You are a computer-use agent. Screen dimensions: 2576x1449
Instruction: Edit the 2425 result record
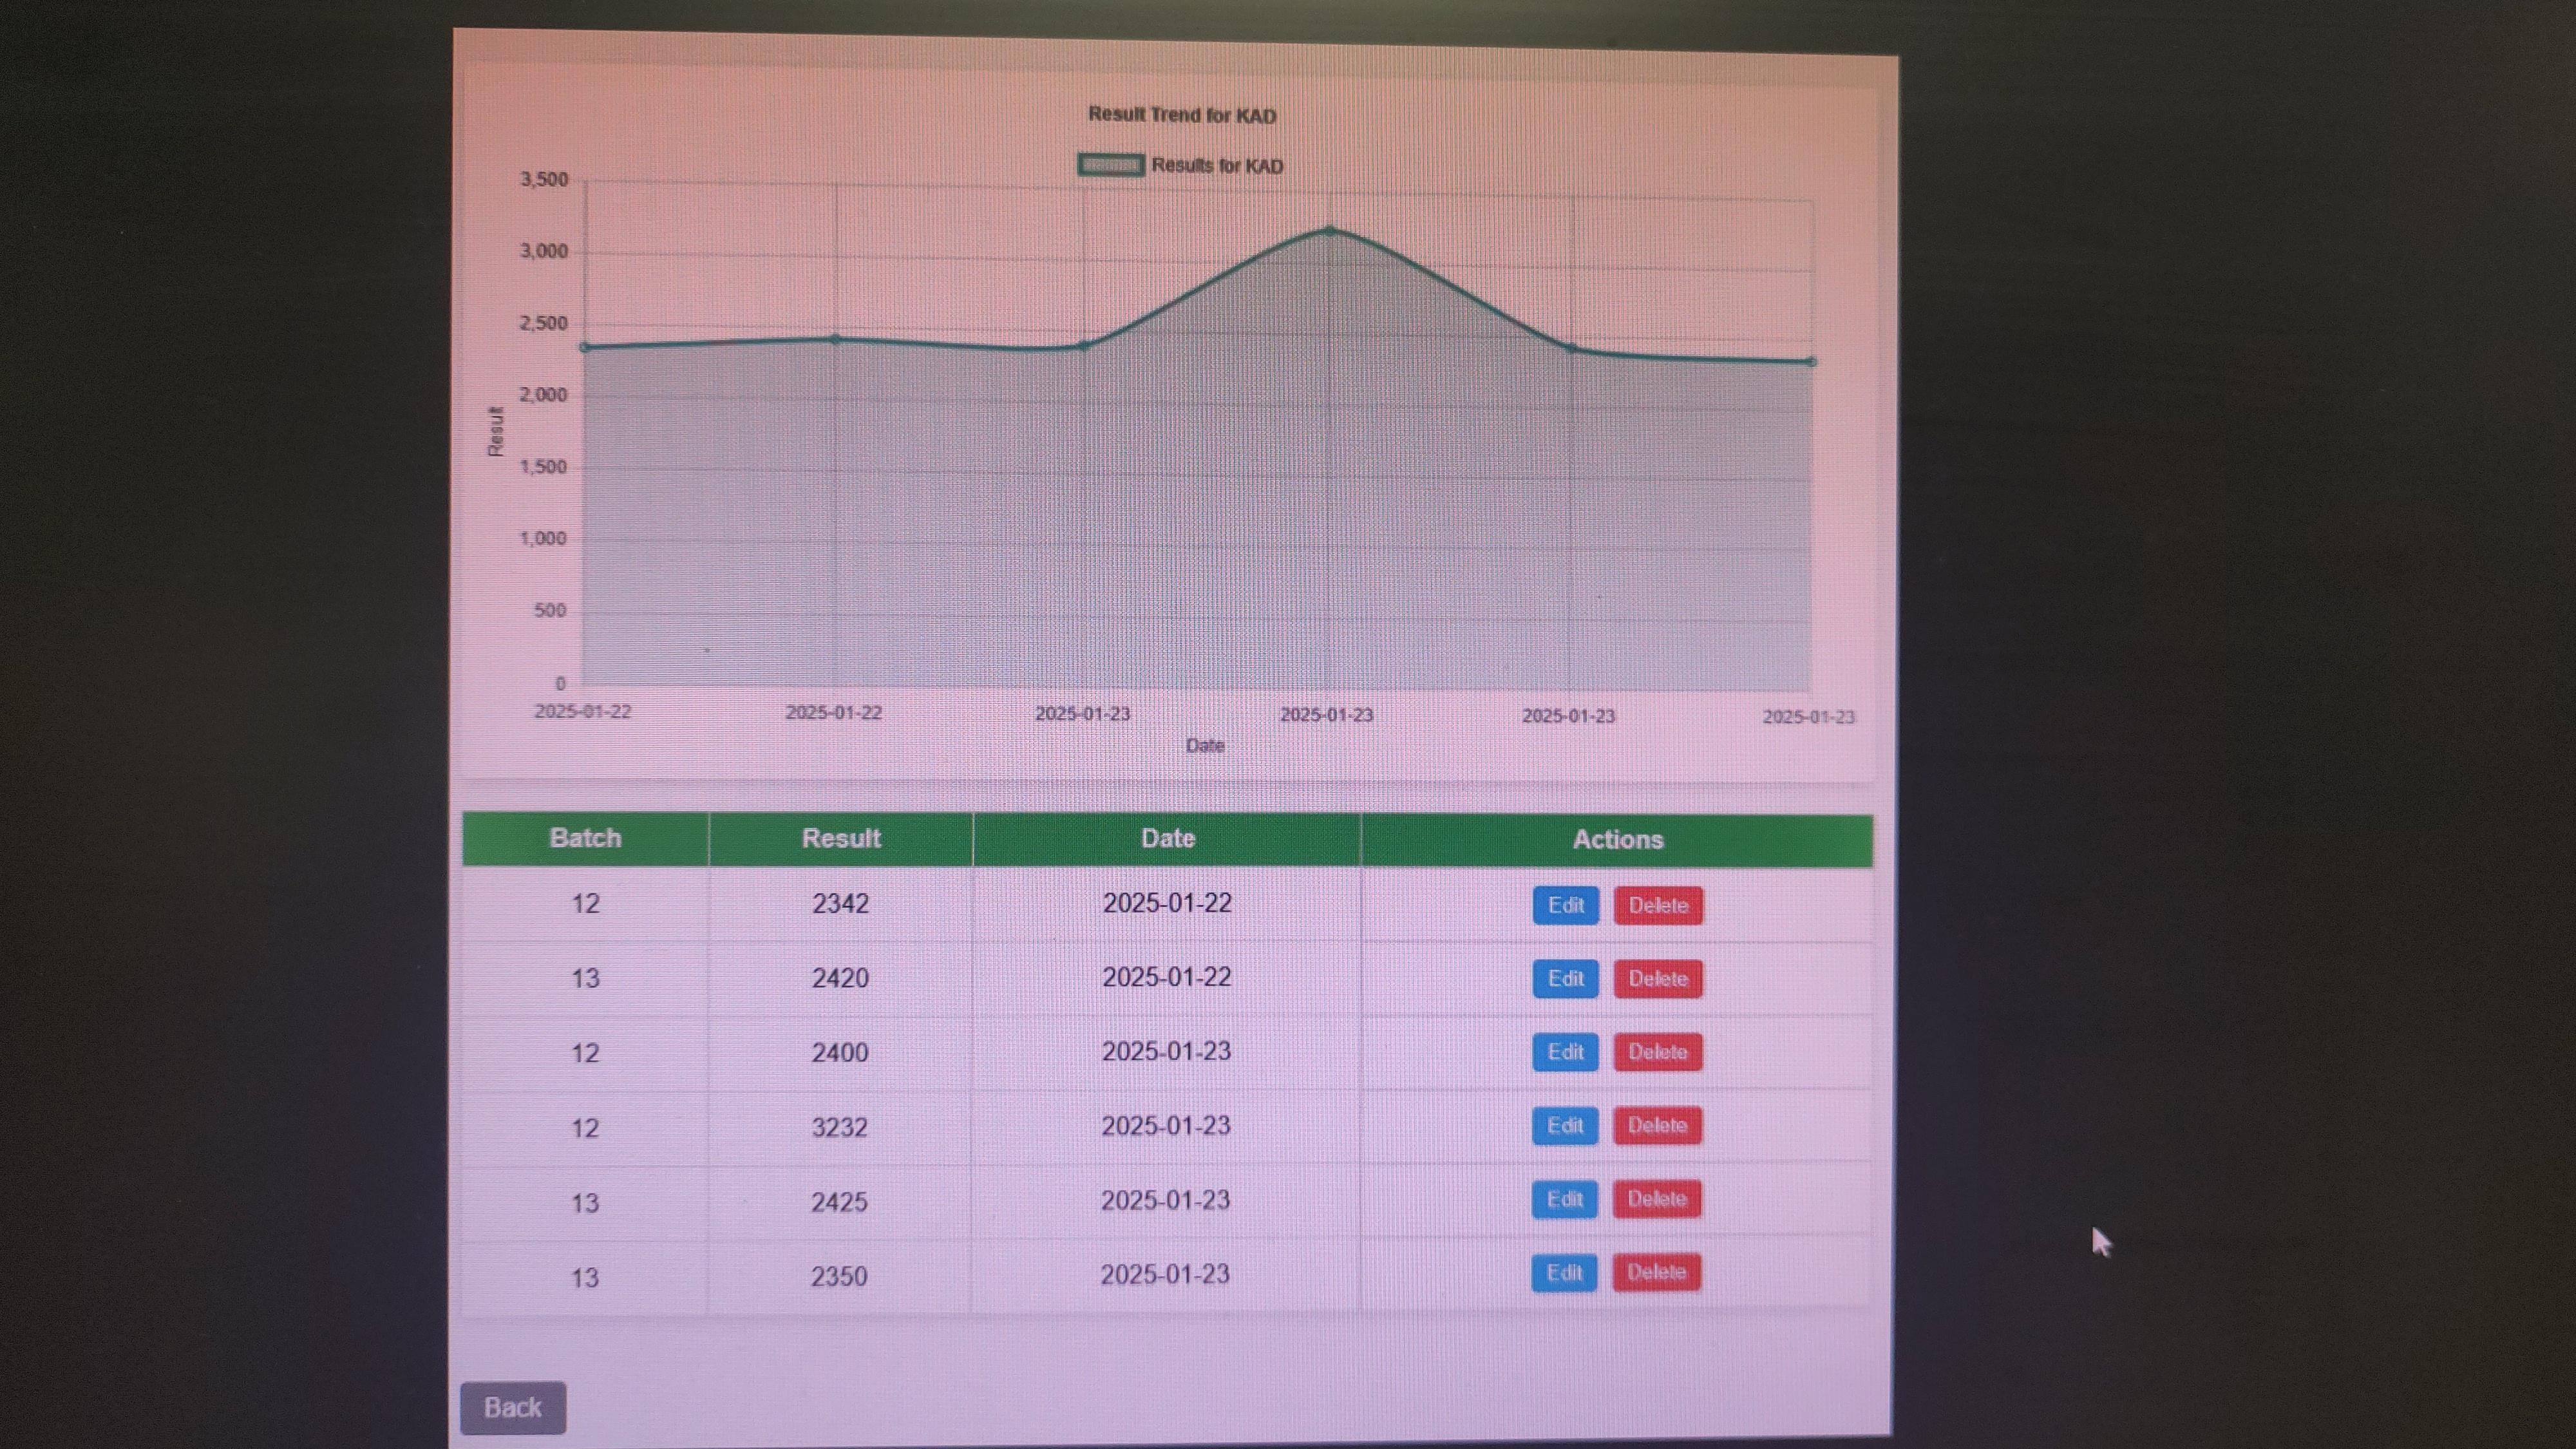pyautogui.click(x=1564, y=1199)
